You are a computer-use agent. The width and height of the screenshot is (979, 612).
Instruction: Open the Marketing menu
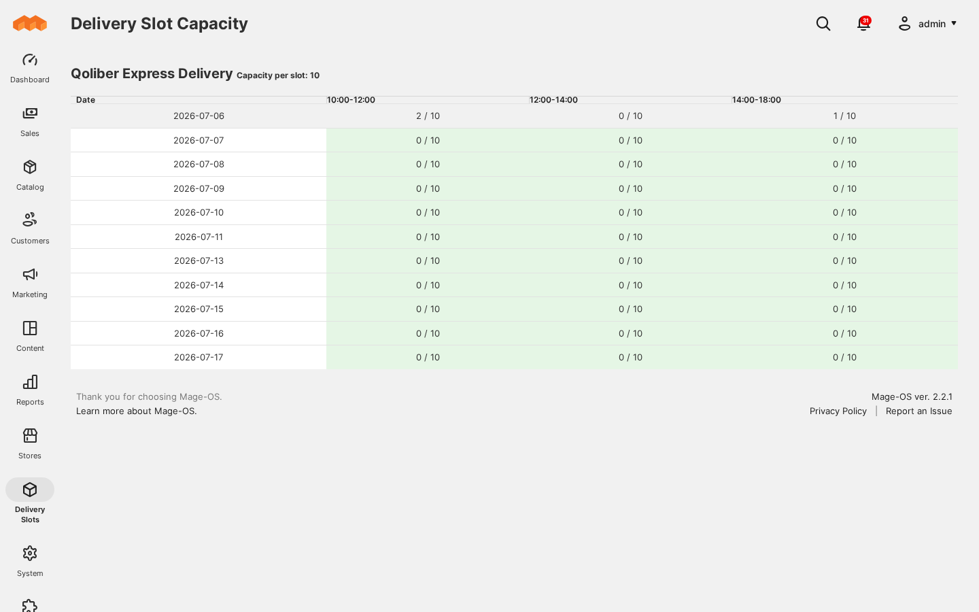coord(30,283)
